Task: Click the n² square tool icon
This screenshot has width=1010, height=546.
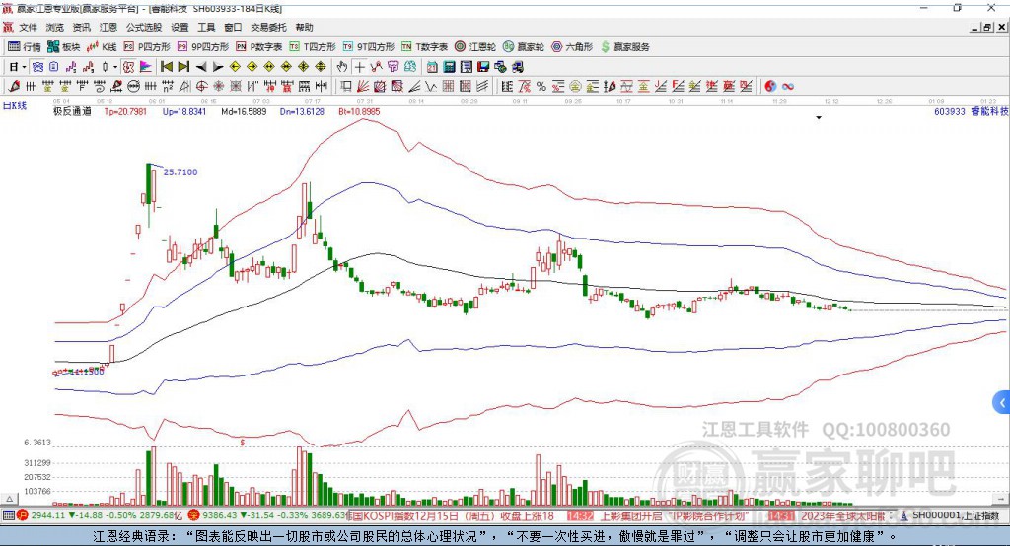Action: click(x=168, y=86)
